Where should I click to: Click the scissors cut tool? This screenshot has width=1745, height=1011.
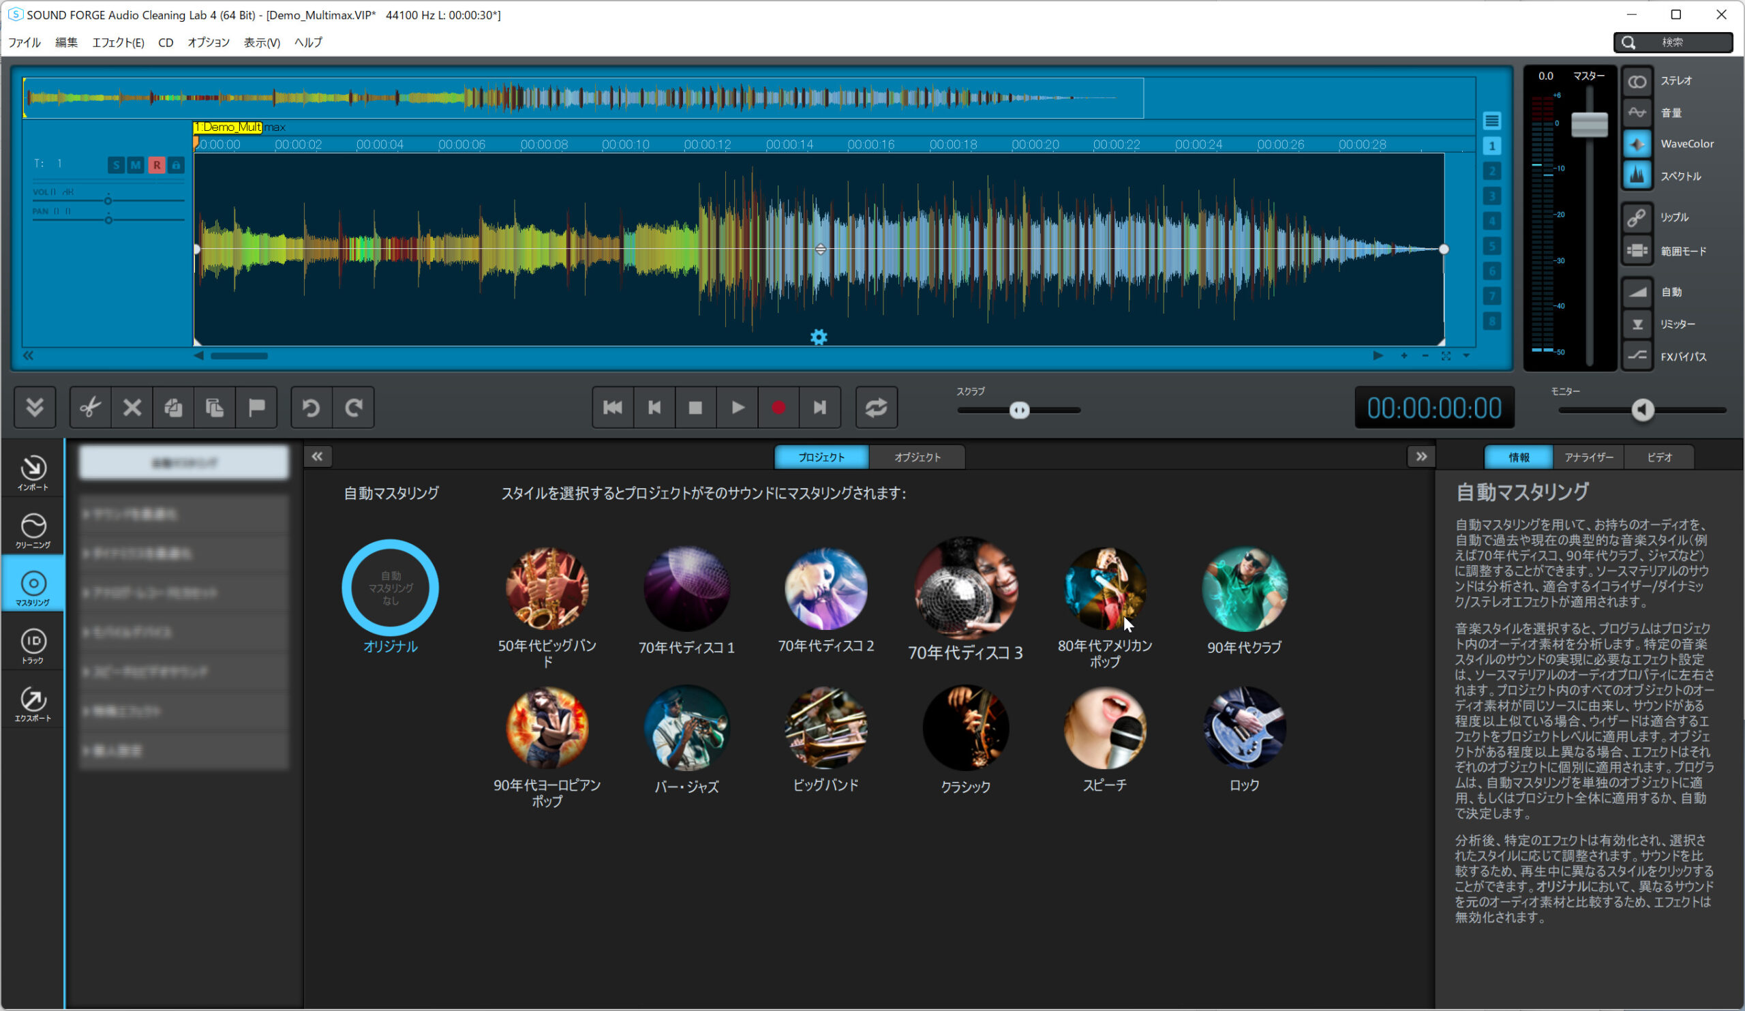tap(91, 407)
